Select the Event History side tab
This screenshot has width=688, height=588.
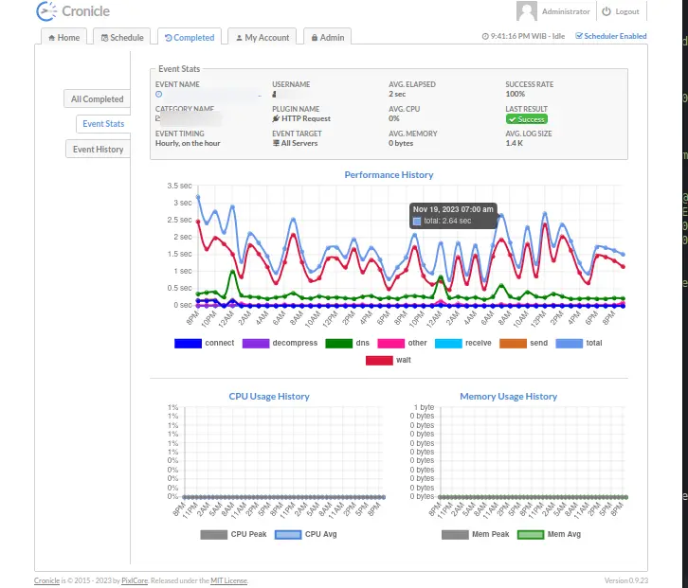click(98, 150)
